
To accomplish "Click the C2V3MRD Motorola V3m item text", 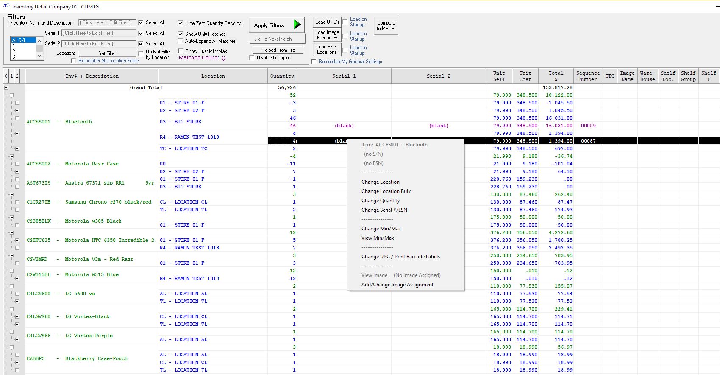I will [x=80, y=259].
